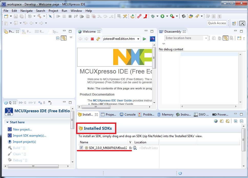Go back in the Welcome browser
Image resolution: width=248 pixels, height=178 pixels.
[x=80, y=39]
